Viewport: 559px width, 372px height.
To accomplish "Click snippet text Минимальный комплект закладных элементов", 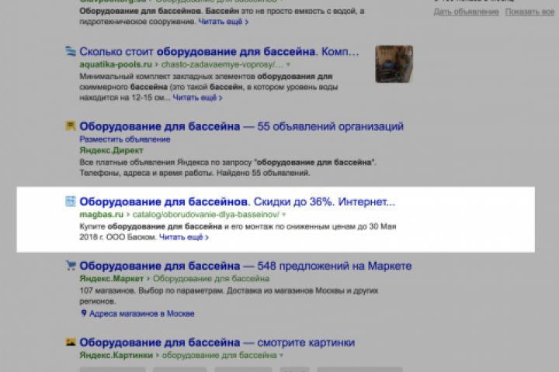I will (167, 76).
